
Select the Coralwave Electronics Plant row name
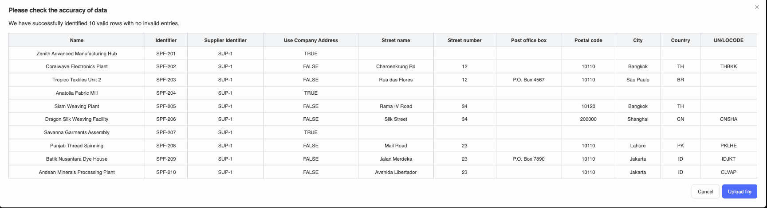pos(77,66)
